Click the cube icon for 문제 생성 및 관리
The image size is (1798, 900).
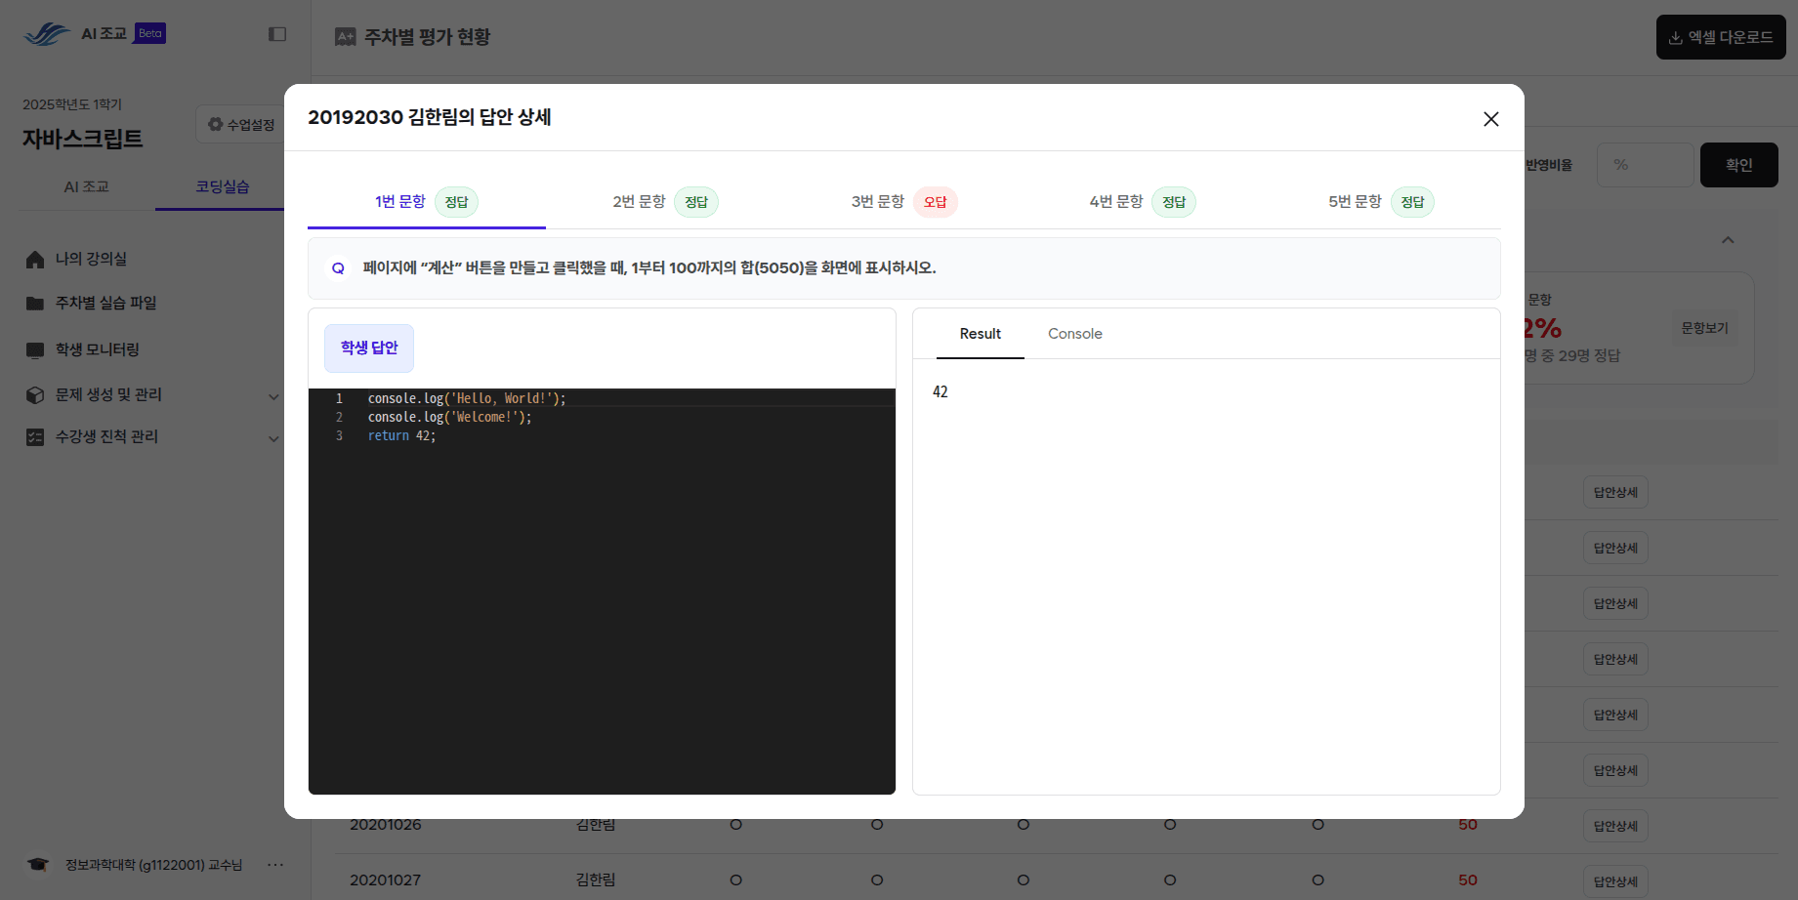coord(35,395)
